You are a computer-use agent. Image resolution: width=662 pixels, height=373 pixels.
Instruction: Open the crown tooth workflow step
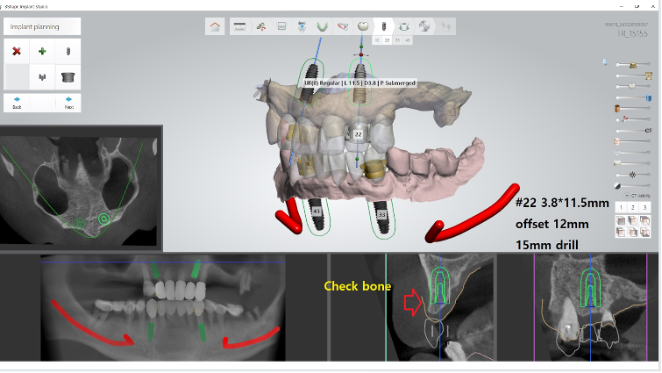click(x=362, y=26)
